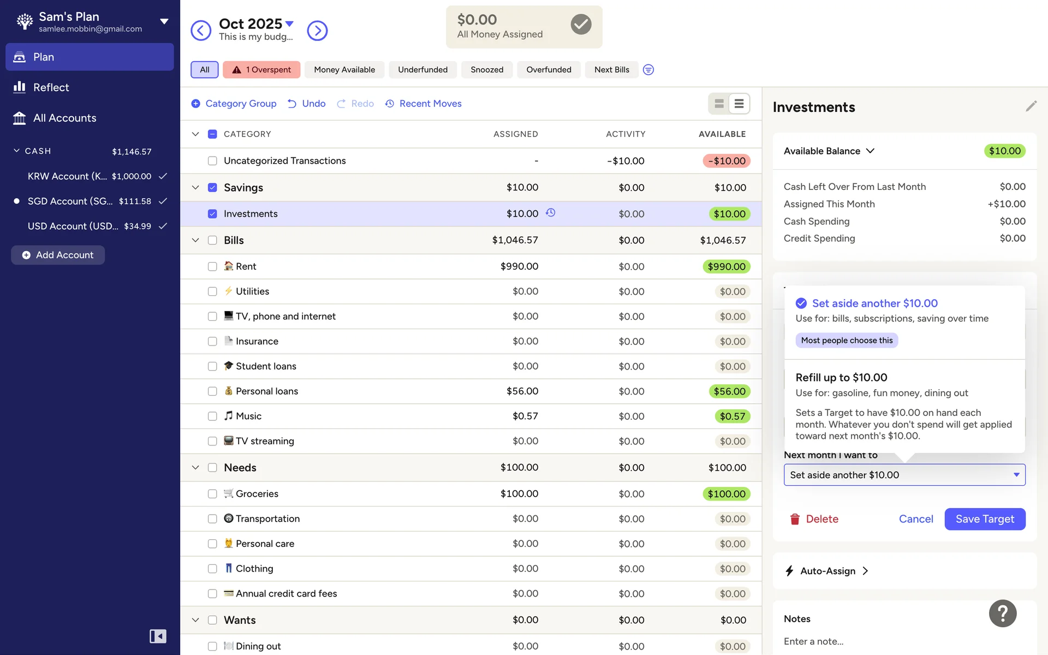
Task: Filter by the Underfunded tab
Action: pyautogui.click(x=422, y=70)
